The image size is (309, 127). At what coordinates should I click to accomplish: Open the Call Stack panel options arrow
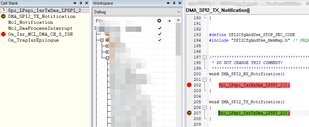(x=75, y=3)
